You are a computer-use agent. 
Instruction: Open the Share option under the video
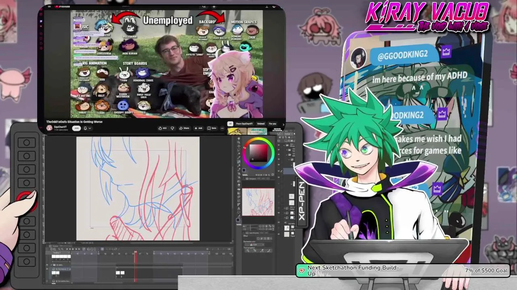[x=184, y=128]
